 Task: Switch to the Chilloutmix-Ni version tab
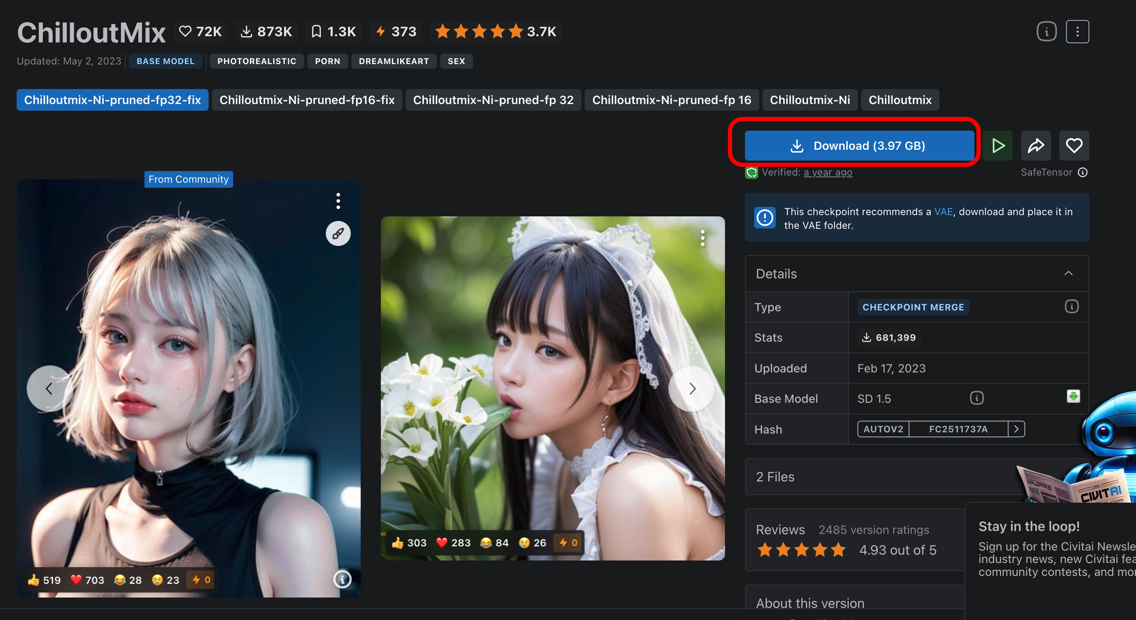point(810,100)
